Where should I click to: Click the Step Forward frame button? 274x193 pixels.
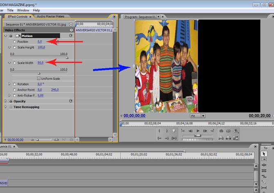tap(206, 131)
